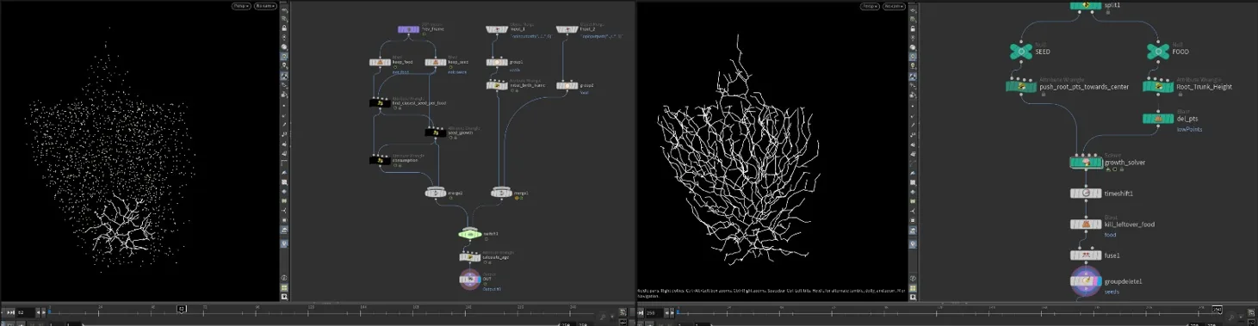Viewport: 1258px width, 326px height.
Task: Select the groupdelete1 node
Action: click(x=1086, y=280)
